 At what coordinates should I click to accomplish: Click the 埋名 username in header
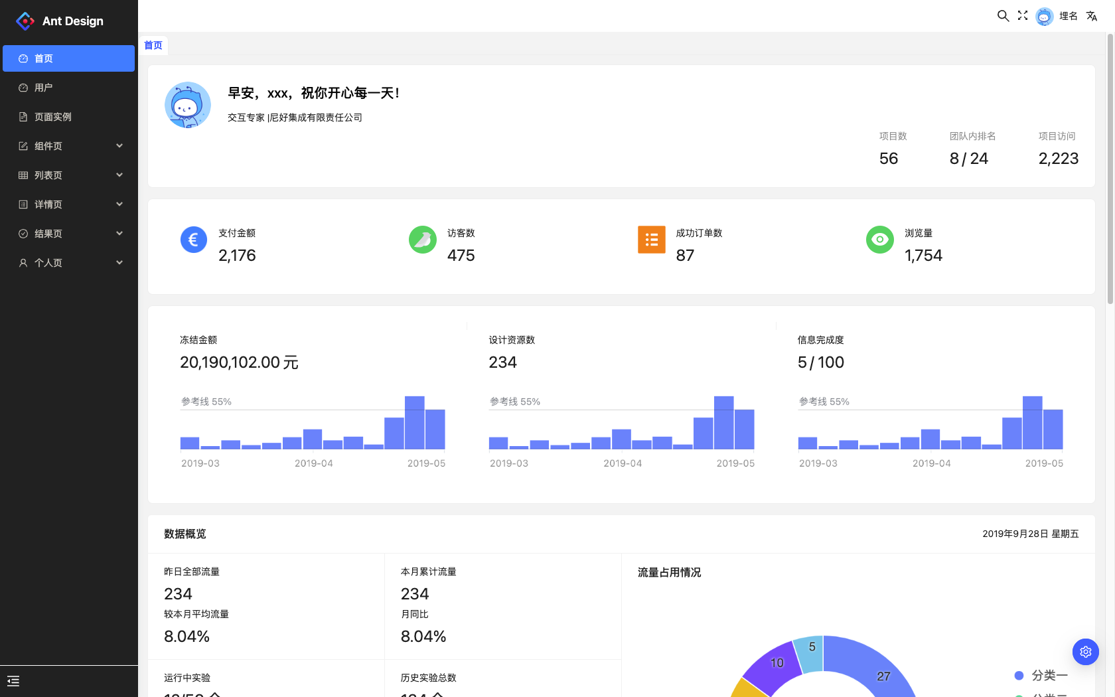click(1069, 16)
